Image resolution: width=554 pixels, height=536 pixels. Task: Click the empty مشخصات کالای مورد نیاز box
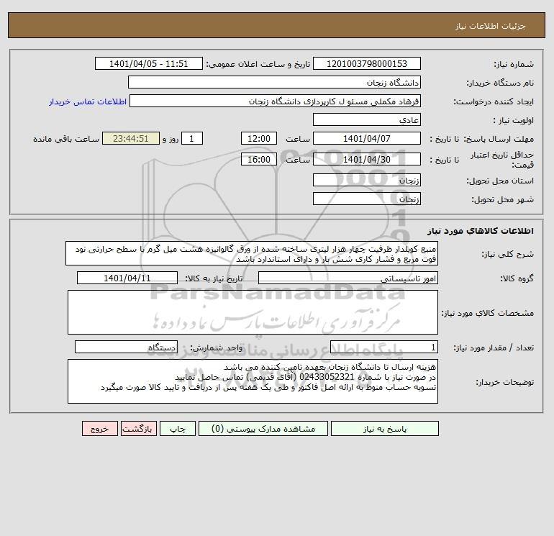(x=253, y=312)
